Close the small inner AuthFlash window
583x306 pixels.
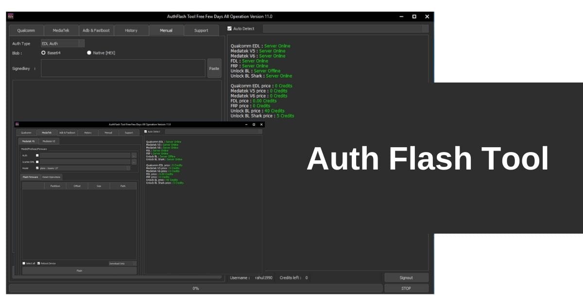coord(261,124)
